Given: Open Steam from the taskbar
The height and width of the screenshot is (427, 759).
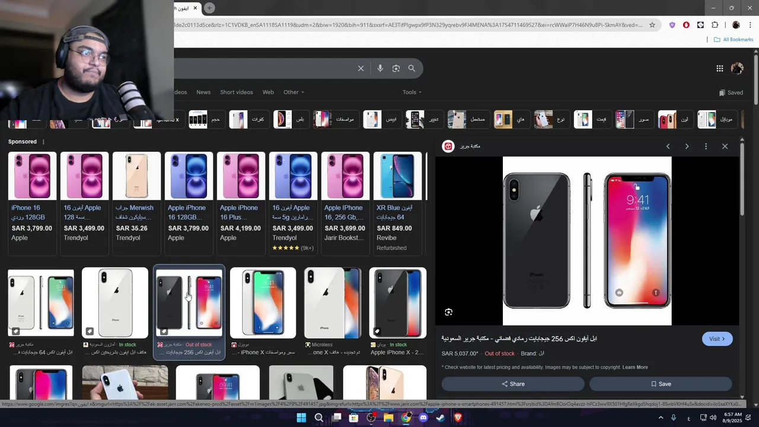Looking at the screenshot, I should [x=441, y=418].
